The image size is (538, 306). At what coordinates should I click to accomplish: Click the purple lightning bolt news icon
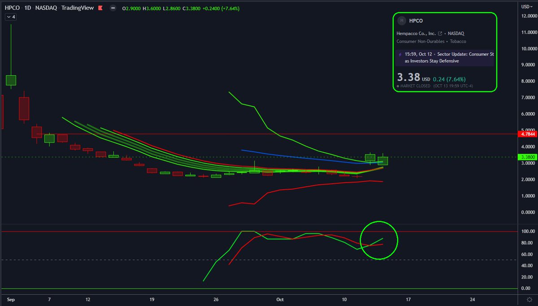pos(400,54)
